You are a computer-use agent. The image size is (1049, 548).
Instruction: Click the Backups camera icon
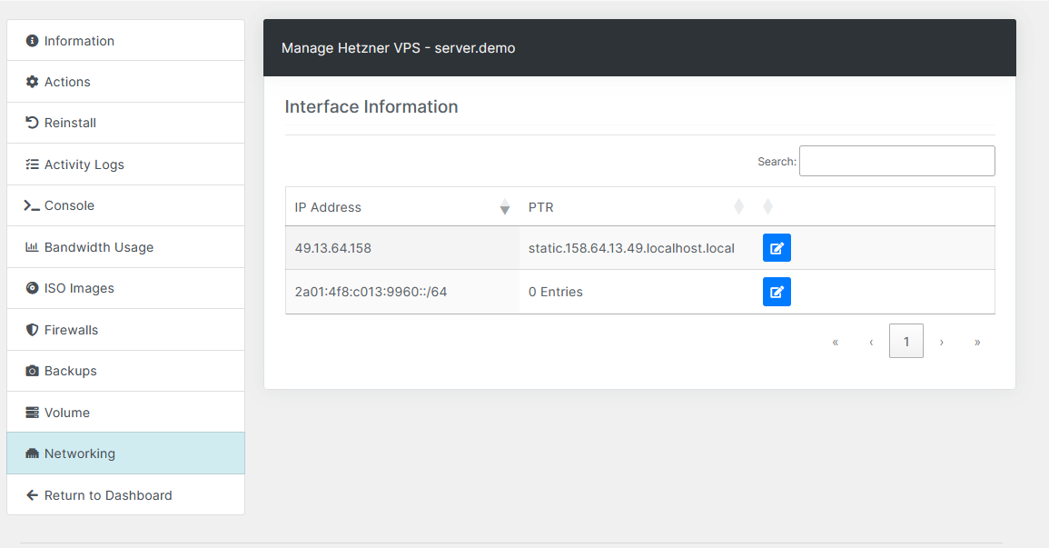(33, 371)
